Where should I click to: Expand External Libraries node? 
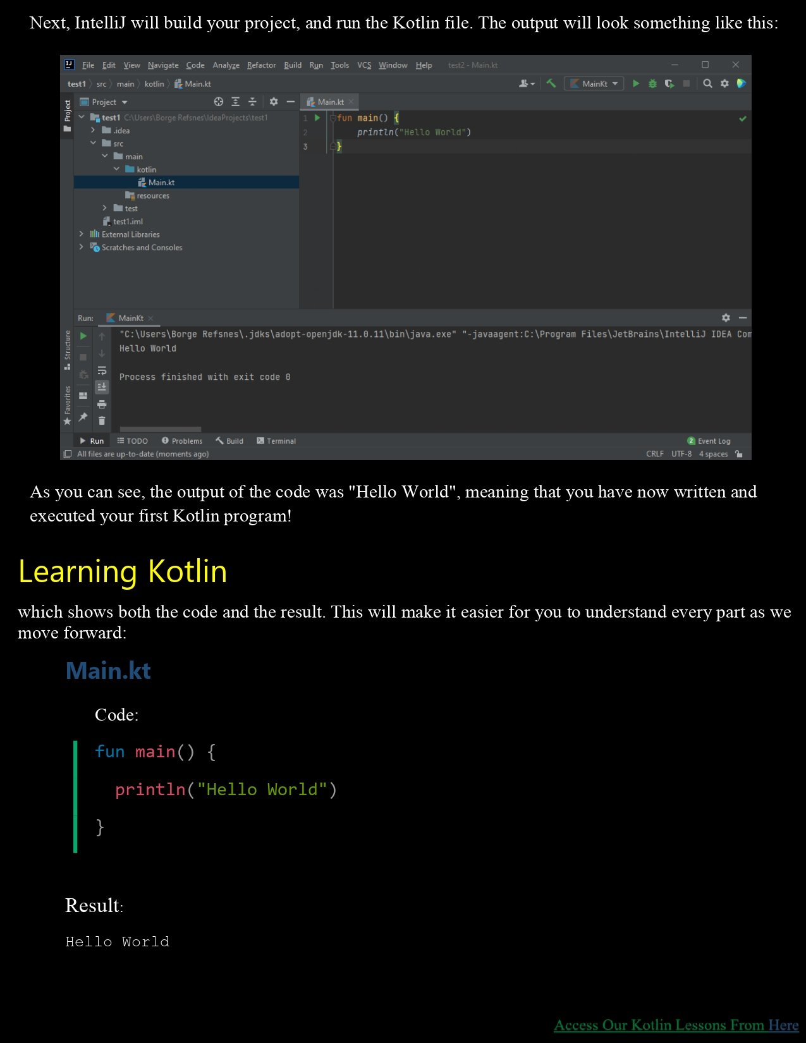coord(81,234)
